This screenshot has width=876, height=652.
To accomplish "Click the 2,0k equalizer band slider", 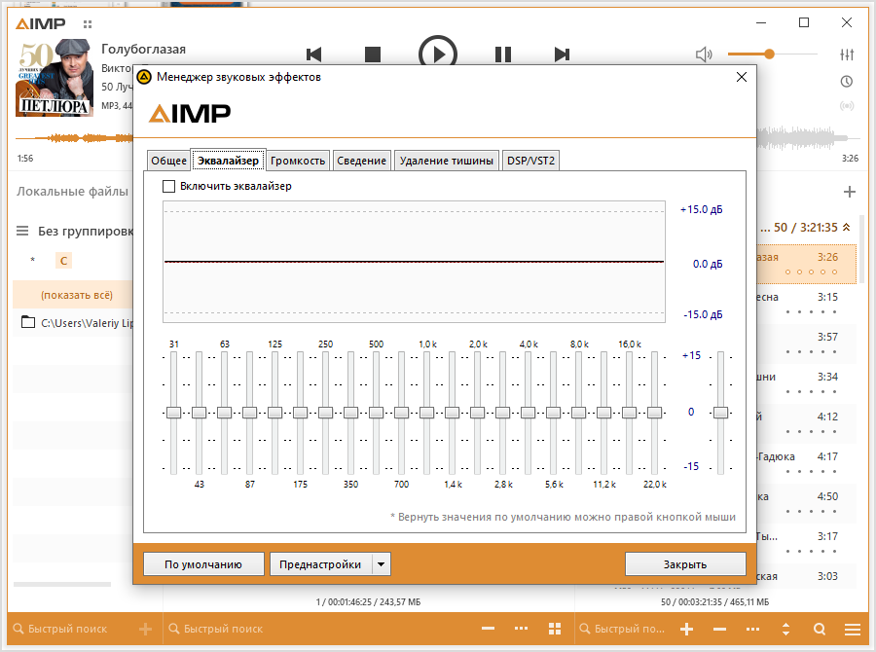I will (x=477, y=413).
